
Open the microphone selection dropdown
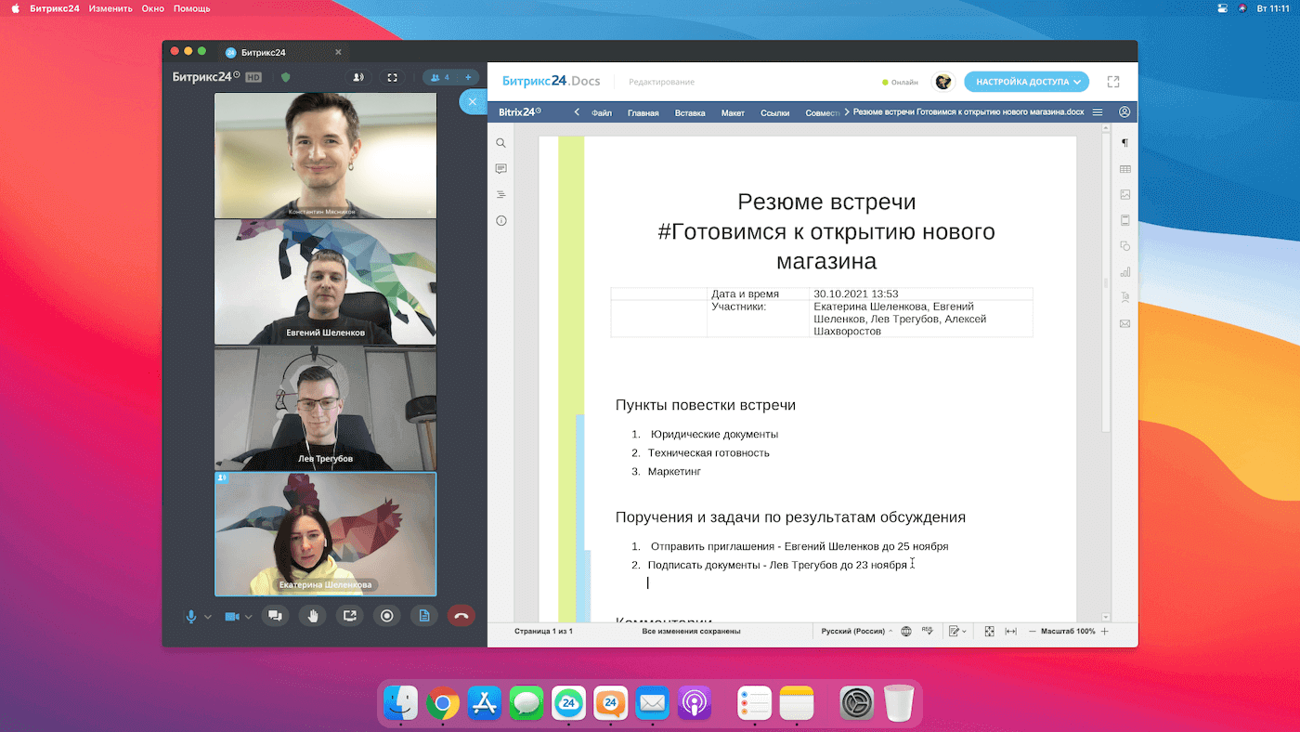point(206,615)
